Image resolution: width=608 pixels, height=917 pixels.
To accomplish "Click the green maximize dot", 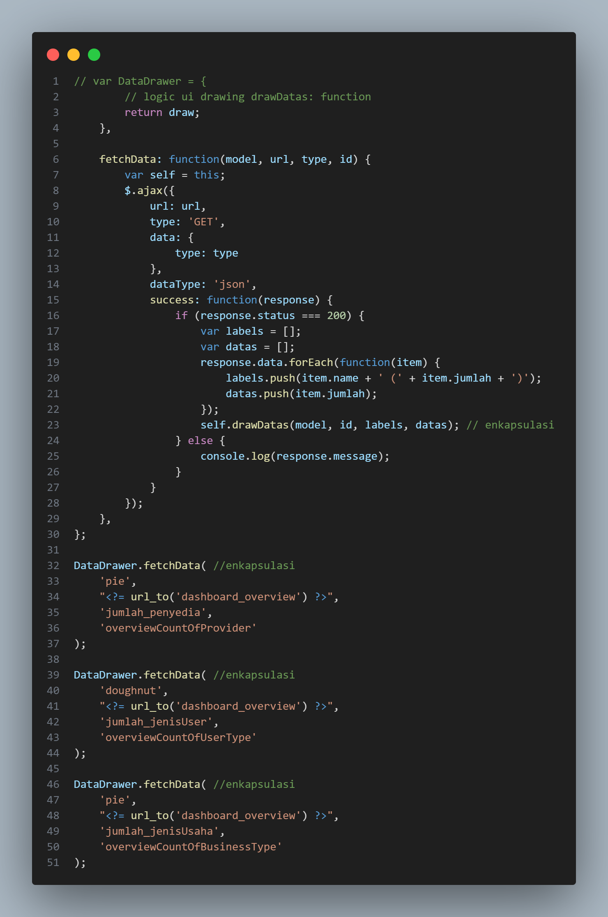I will pos(94,55).
